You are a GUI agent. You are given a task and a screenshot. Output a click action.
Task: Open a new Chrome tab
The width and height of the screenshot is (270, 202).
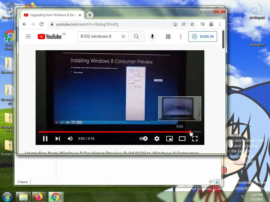click(90, 15)
